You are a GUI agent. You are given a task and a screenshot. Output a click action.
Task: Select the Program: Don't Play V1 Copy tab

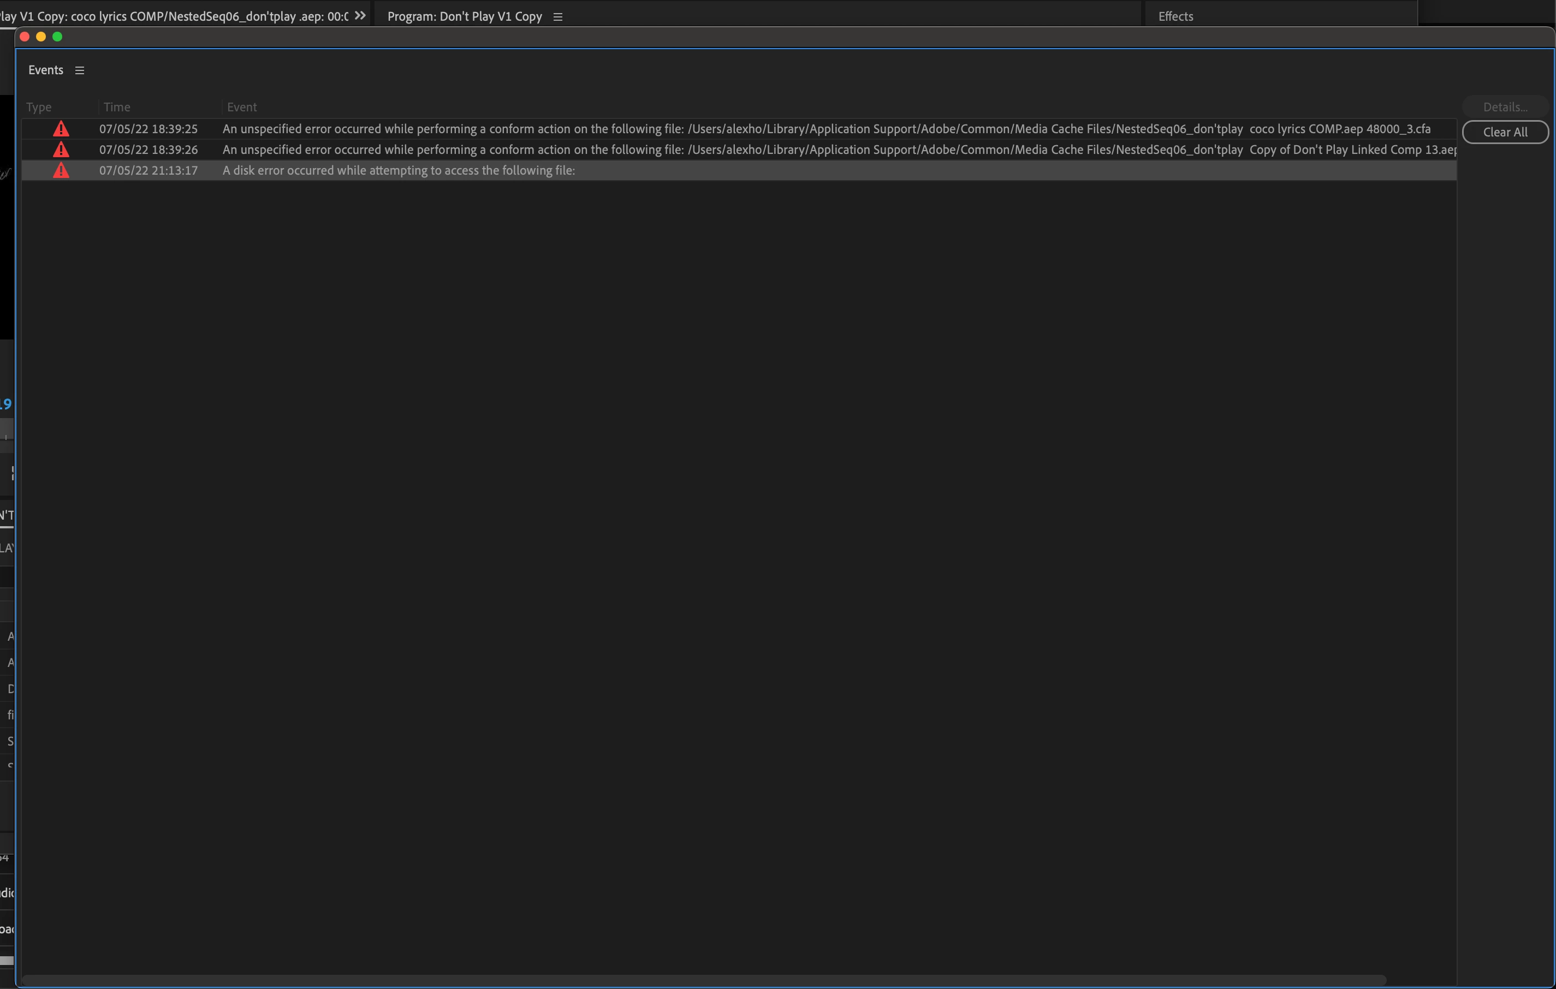pyautogui.click(x=464, y=17)
